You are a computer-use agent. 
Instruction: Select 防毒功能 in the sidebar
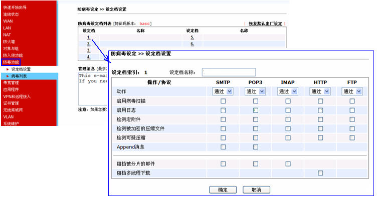pyautogui.click(x=11, y=62)
